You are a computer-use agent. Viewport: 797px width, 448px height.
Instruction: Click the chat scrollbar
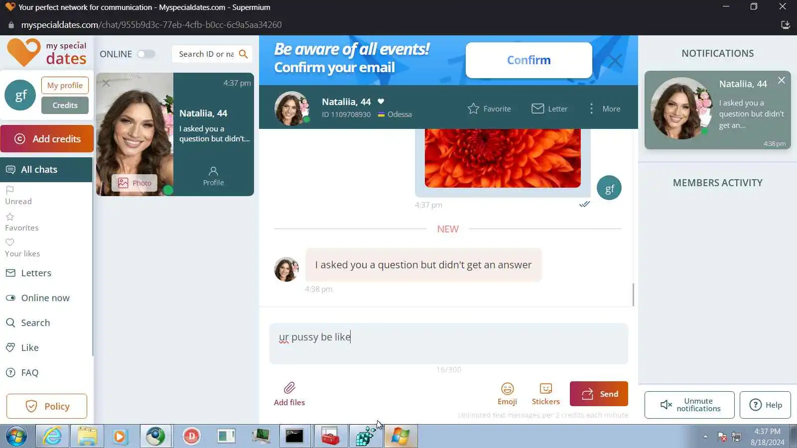click(633, 295)
